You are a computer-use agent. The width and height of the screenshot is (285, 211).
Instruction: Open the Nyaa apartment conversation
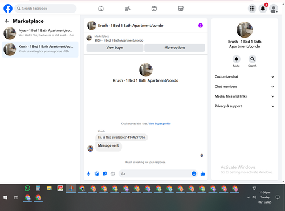click(40, 33)
